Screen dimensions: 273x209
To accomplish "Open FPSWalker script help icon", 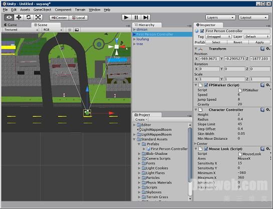I will 262,85.
